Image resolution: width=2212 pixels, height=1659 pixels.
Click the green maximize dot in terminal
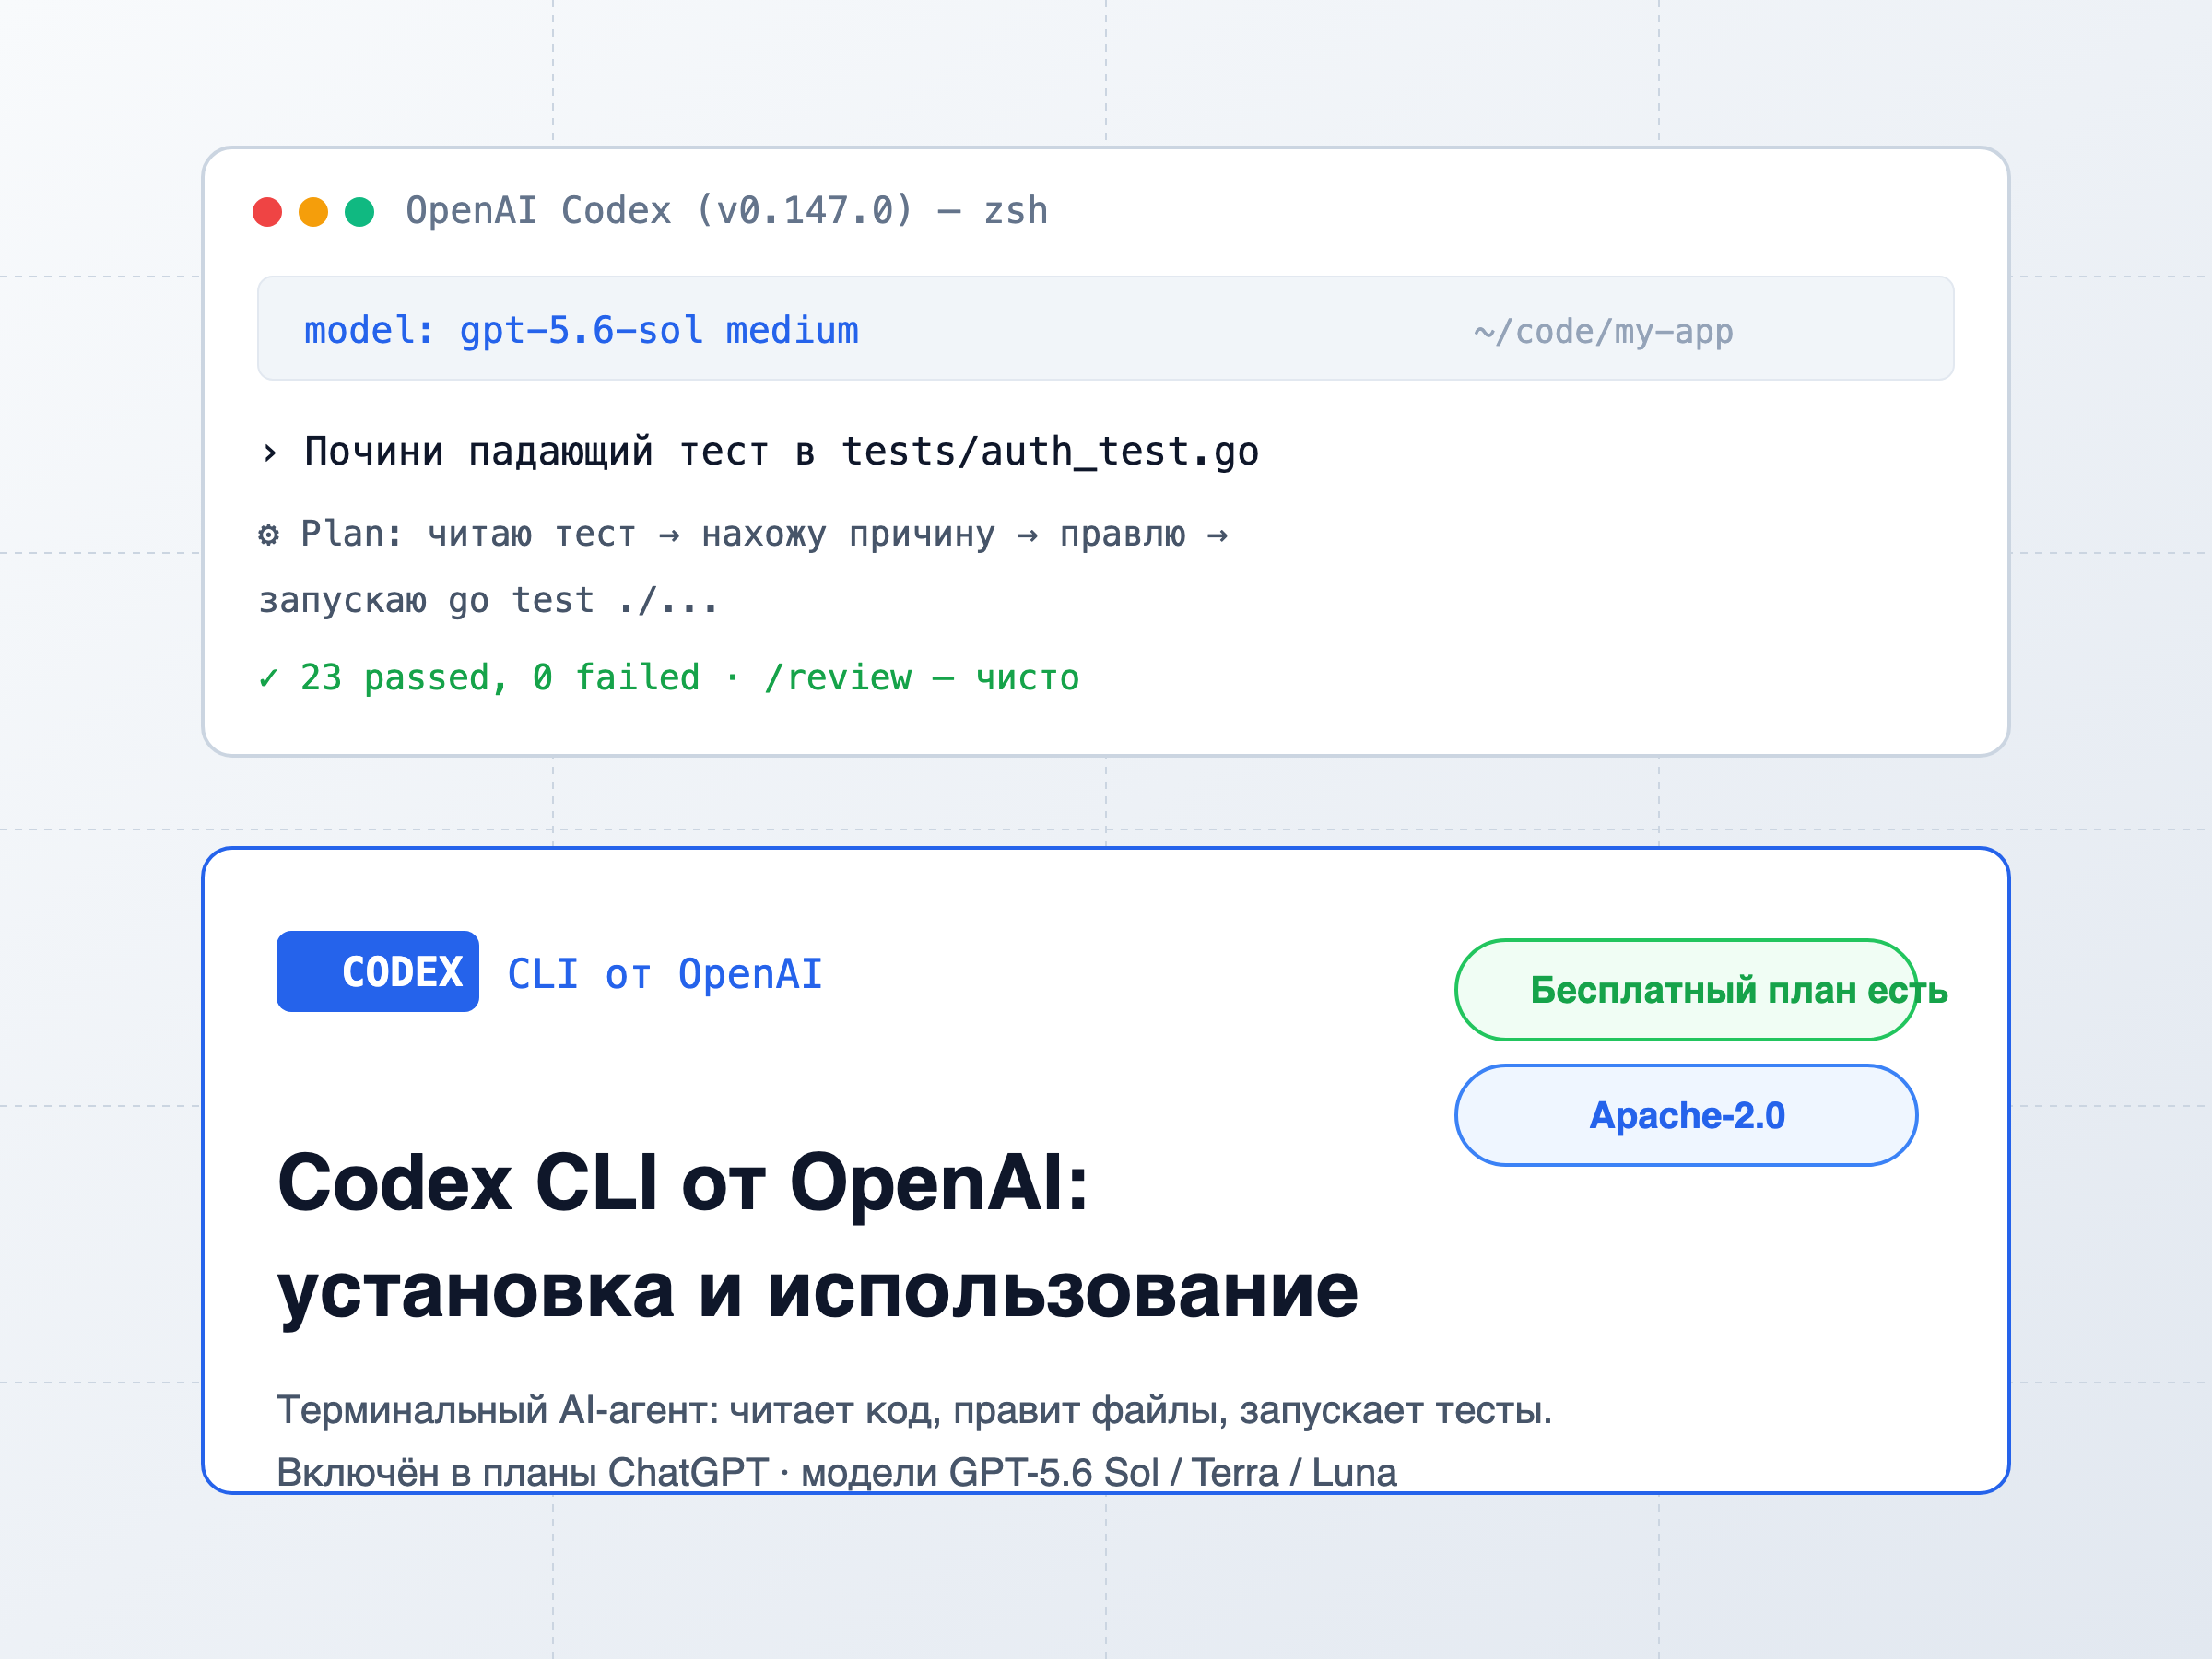pyautogui.click(x=359, y=212)
